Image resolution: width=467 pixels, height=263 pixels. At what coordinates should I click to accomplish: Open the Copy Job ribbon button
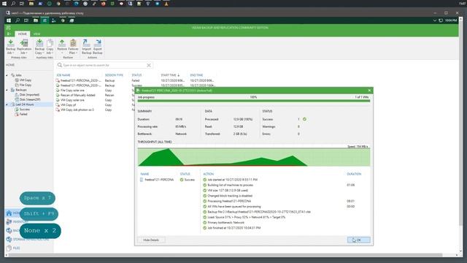pyautogui.click(x=50, y=47)
